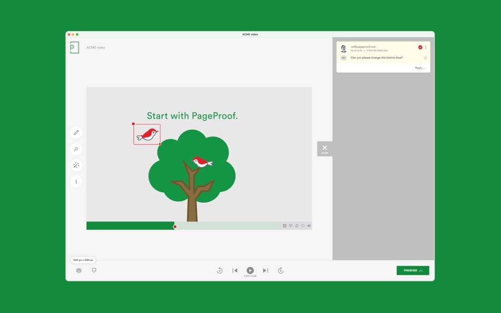
Task: Click the ACME video proof title
Action: pos(95,47)
